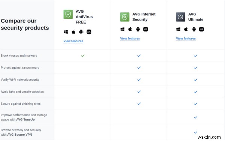This screenshot has height=141, width=225.
Task: Select the Block viruses and malware label
Action: click(x=19, y=56)
